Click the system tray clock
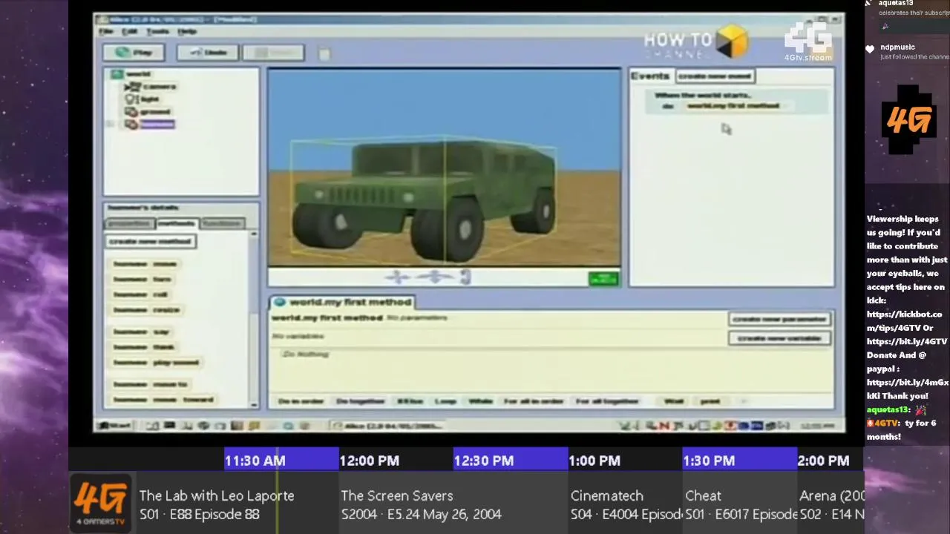The height and width of the screenshot is (534, 950). coord(818,426)
